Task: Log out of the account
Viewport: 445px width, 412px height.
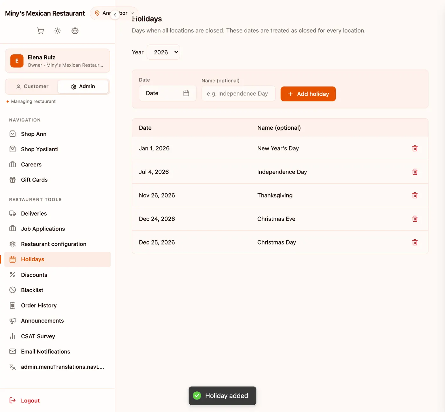Action: [x=25, y=401]
